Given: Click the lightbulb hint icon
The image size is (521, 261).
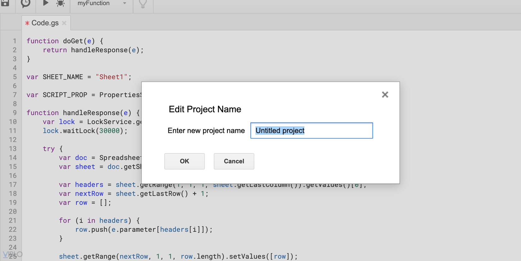Looking at the screenshot, I should tap(143, 4).
